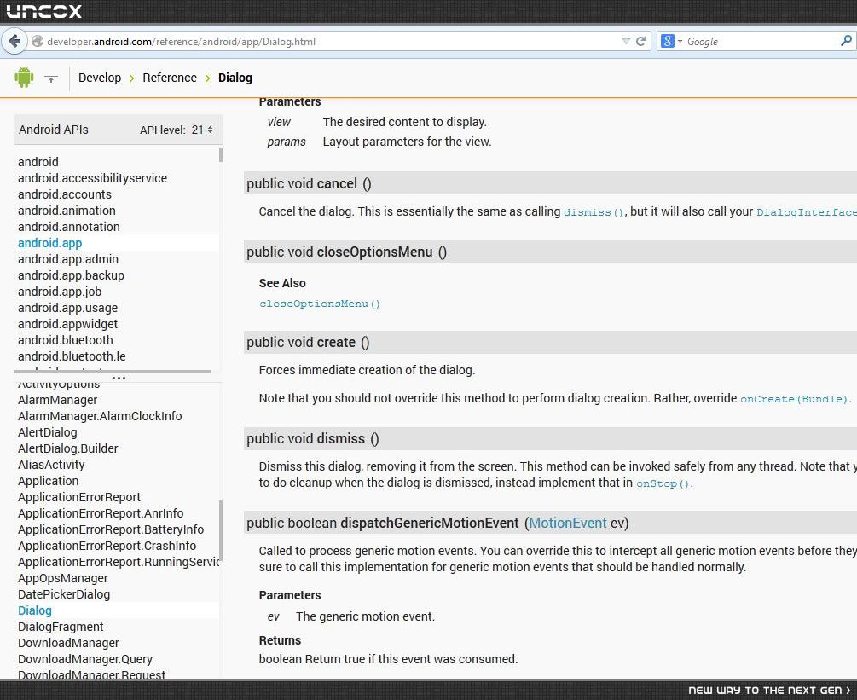
Task: Click the Google search input field
Action: 761,42
